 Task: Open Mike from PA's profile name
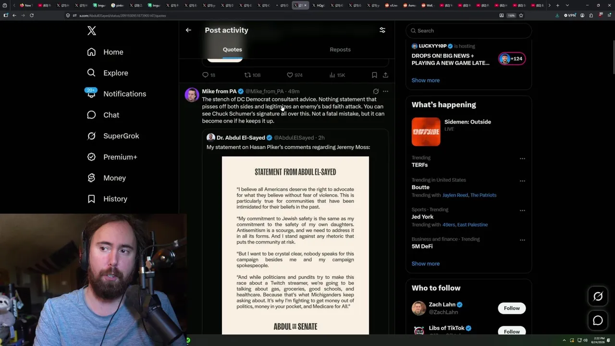tap(219, 91)
